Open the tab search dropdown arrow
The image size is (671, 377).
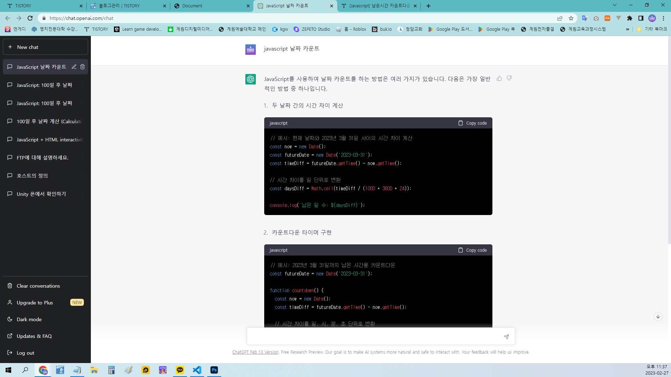coord(615,5)
